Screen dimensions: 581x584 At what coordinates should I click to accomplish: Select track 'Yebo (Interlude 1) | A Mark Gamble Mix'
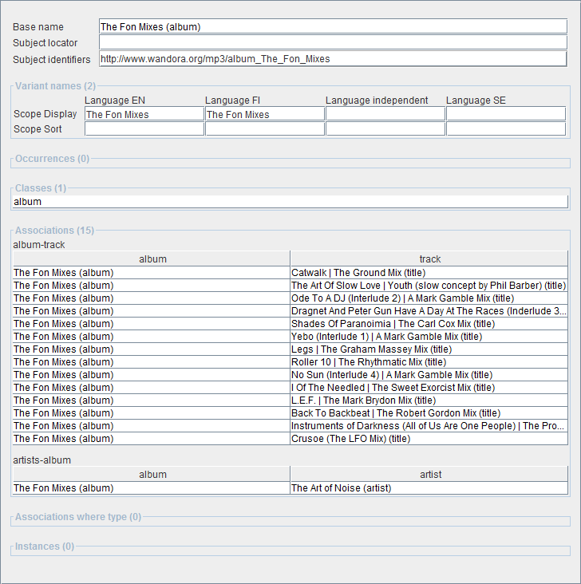click(x=429, y=337)
